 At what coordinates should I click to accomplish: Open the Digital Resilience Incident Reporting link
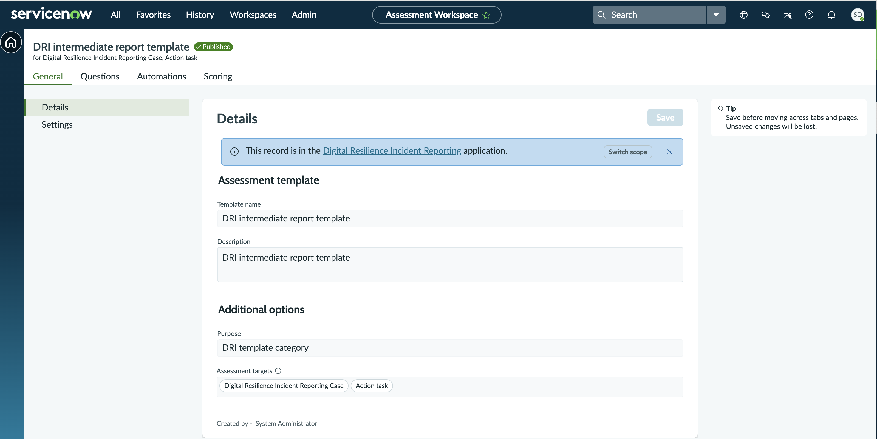click(x=392, y=150)
